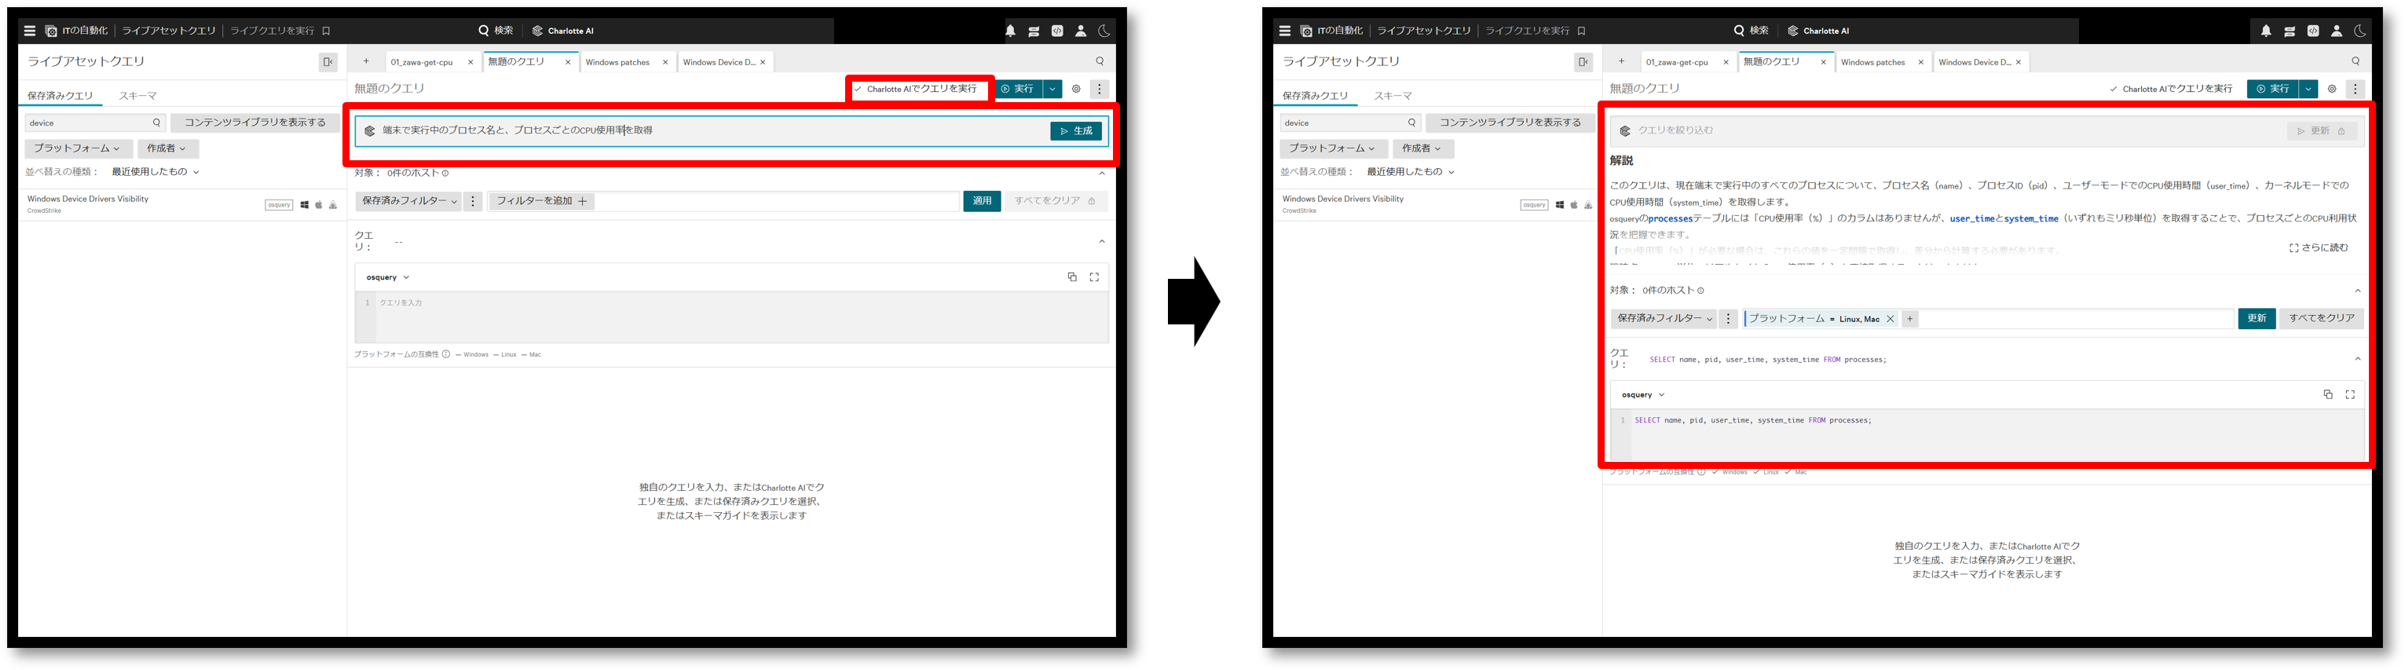Click the 適用 filter button in left screenshot

click(981, 200)
